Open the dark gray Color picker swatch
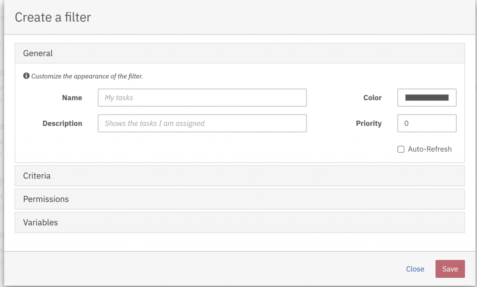This screenshot has width=477, height=287. point(427,98)
